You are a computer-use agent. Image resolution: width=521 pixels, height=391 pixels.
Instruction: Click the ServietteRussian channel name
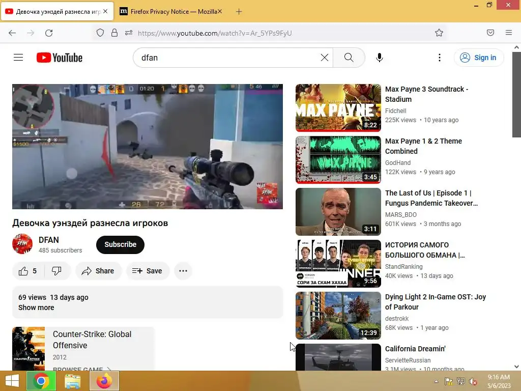pyautogui.click(x=408, y=360)
